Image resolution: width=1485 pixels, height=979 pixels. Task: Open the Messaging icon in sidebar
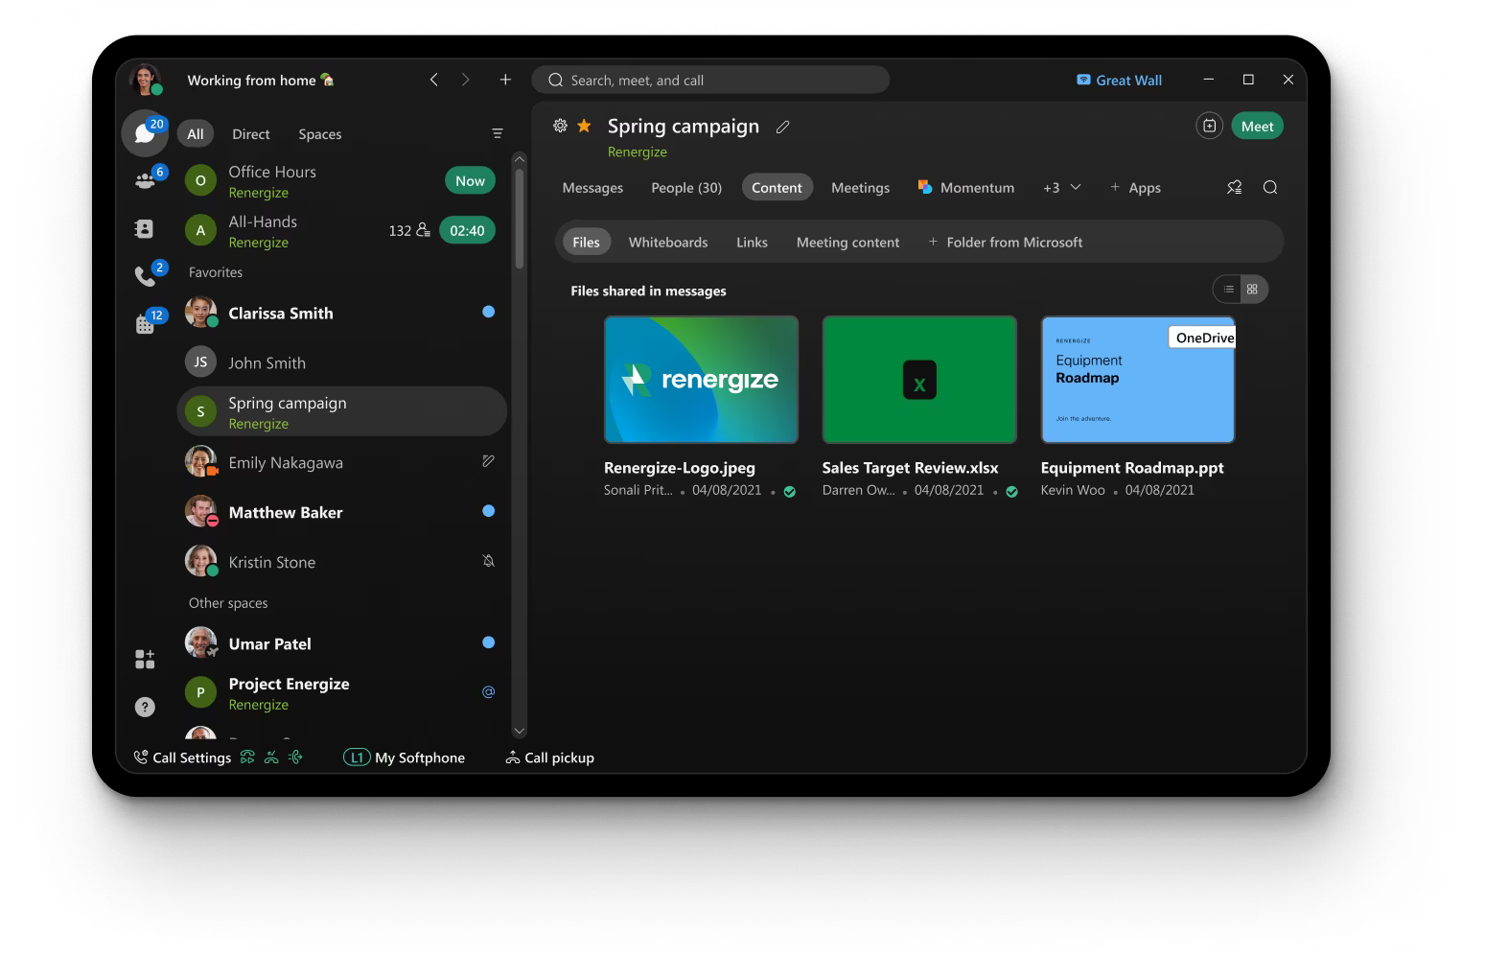[145, 133]
